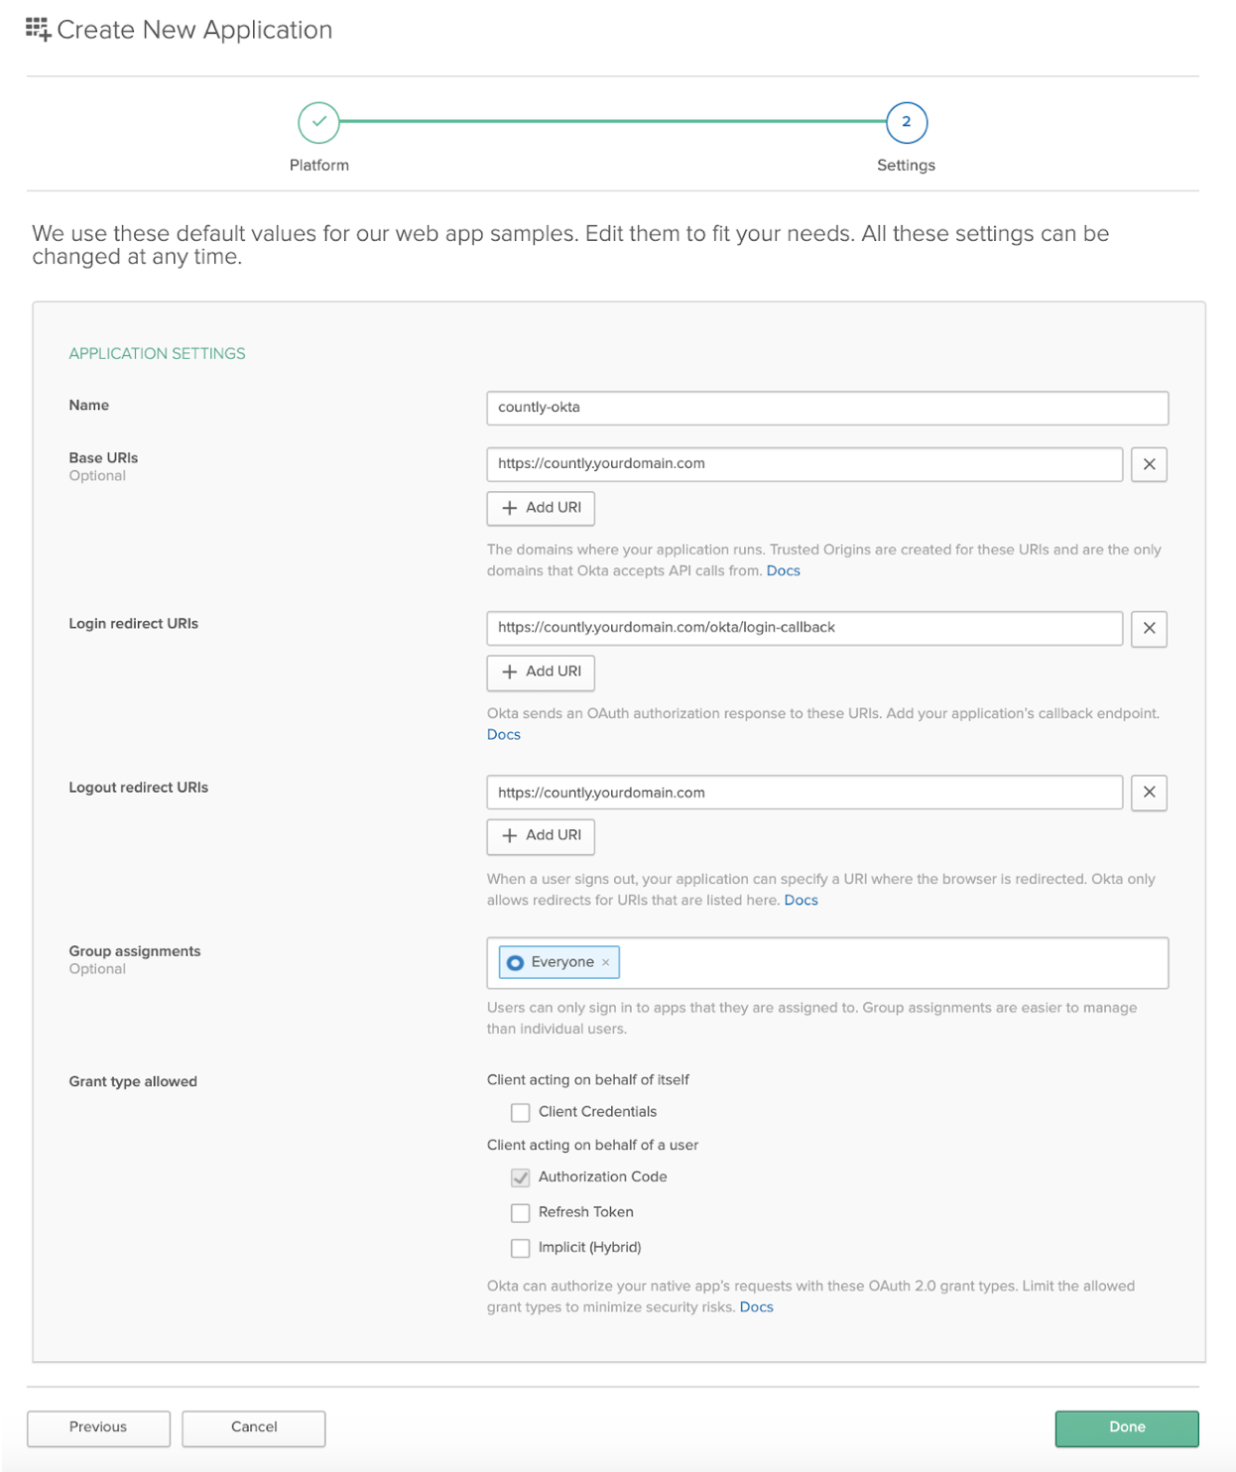Click the Authorization Code label
The height and width of the screenshot is (1472, 1236).
point(602,1177)
